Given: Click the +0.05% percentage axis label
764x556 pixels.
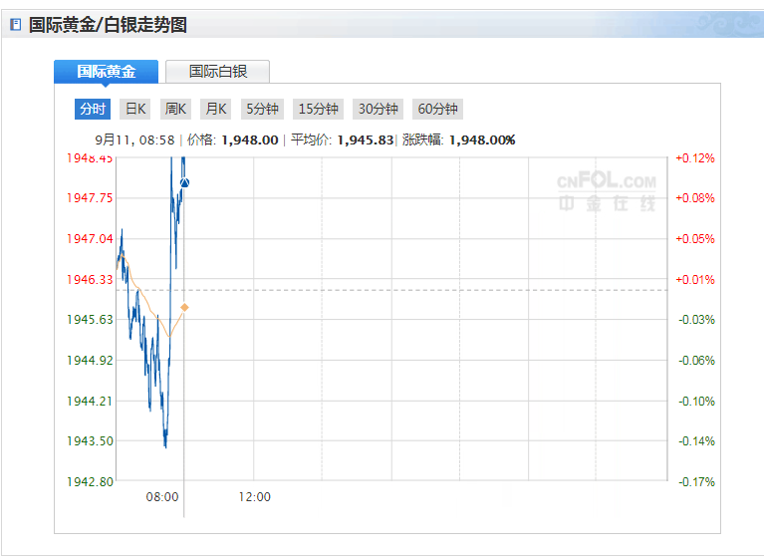Looking at the screenshot, I should click(695, 239).
